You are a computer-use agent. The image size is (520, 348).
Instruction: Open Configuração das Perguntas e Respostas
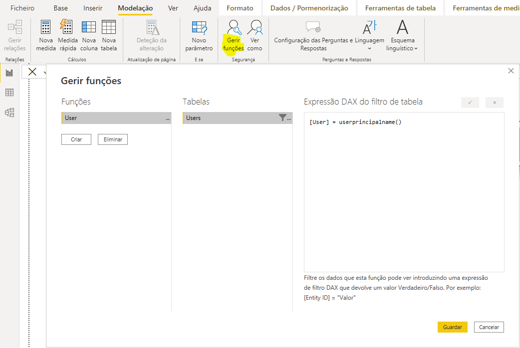(x=313, y=36)
